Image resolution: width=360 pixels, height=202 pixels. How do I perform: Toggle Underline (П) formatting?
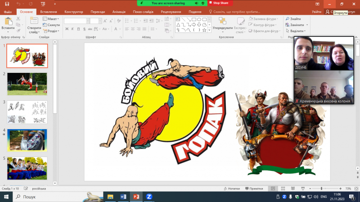click(78, 29)
